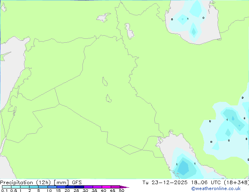Select the dark navy 25 mm legend swatch
249x192 pixels.
coord(79,187)
